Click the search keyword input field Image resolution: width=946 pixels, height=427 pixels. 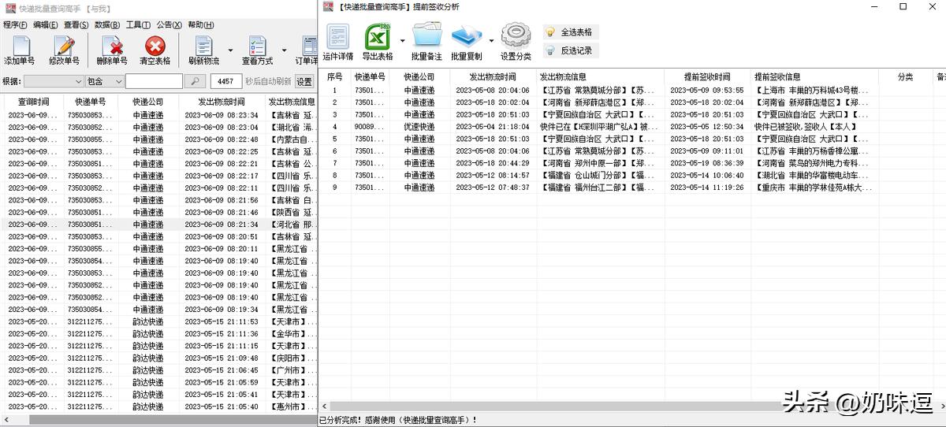[154, 81]
